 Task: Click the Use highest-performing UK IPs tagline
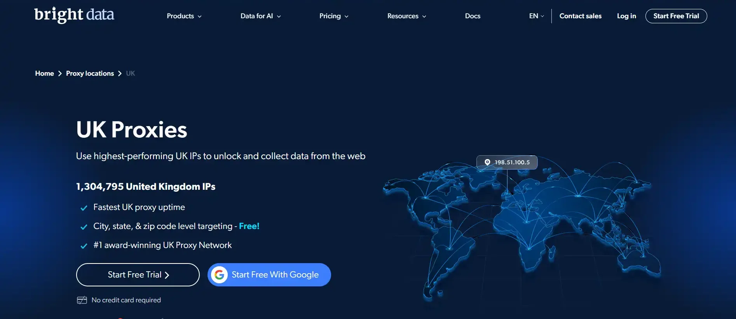(x=221, y=156)
